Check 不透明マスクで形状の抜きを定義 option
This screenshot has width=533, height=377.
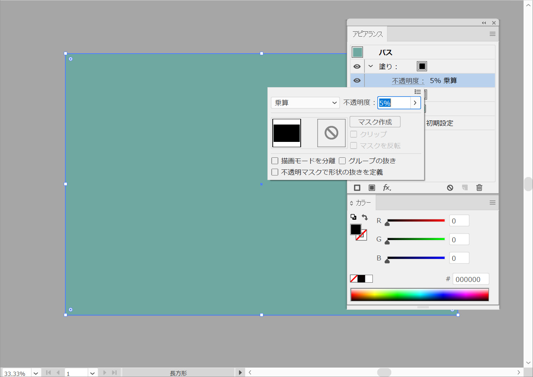(275, 172)
